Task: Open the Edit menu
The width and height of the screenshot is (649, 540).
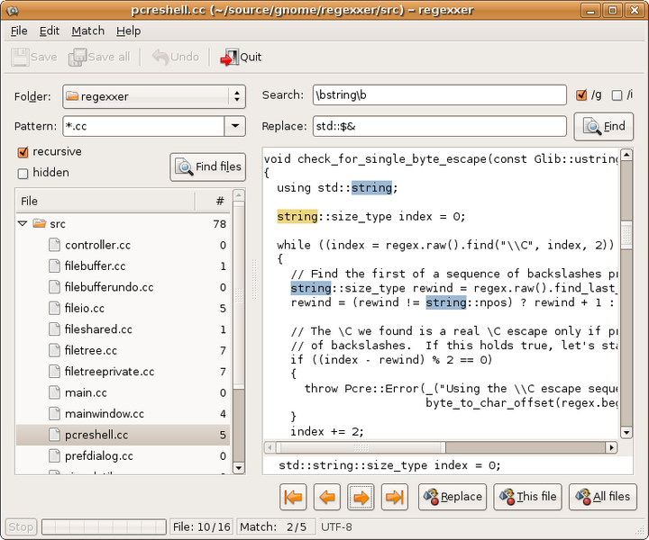Action: 50,31
